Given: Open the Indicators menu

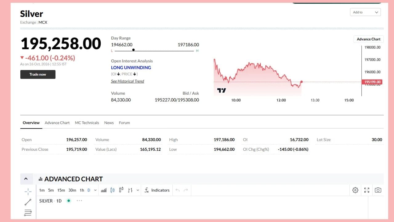Looking at the screenshot, I should [157, 190].
